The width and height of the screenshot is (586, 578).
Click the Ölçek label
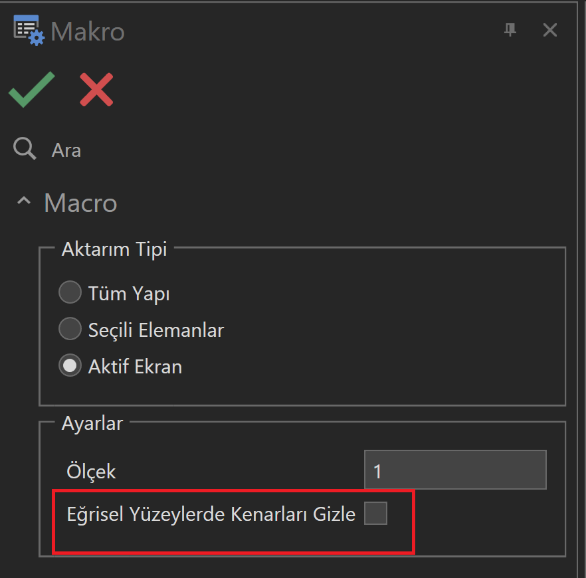[92, 472]
